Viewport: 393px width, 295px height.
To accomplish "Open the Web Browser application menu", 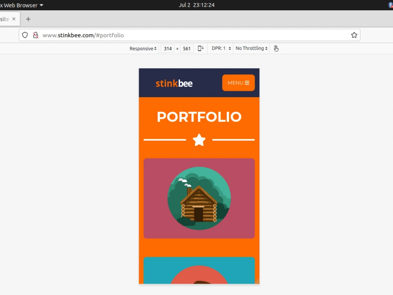I will 22,5.
